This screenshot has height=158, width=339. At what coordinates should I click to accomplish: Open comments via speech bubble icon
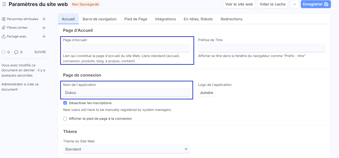click(x=16, y=52)
